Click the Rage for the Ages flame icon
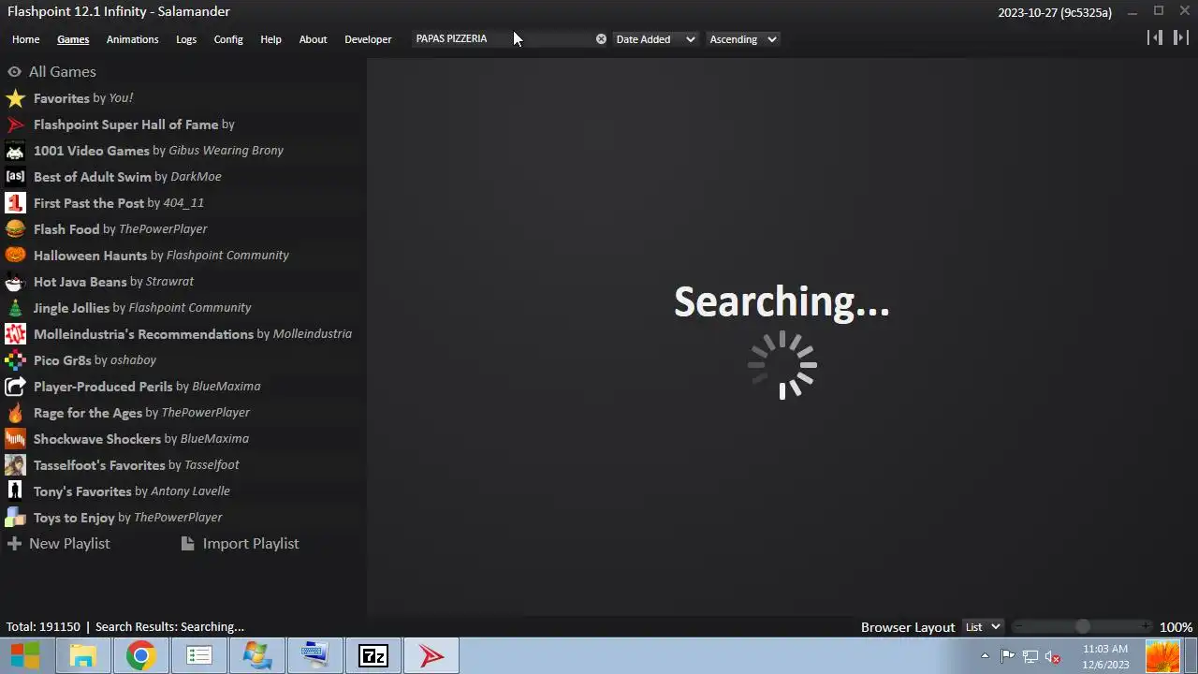Viewport: 1198px width, 674px height. tap(15, 413)
